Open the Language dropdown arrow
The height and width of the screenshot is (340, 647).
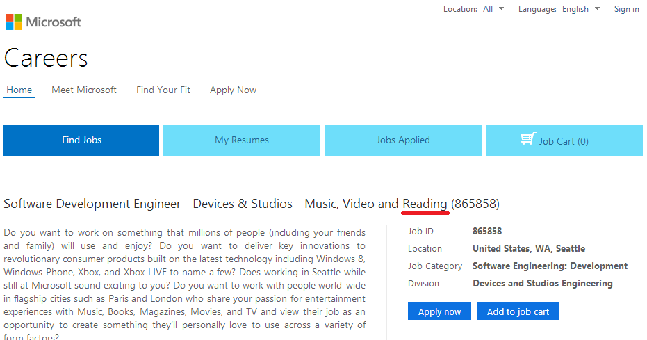click(597, 8)
